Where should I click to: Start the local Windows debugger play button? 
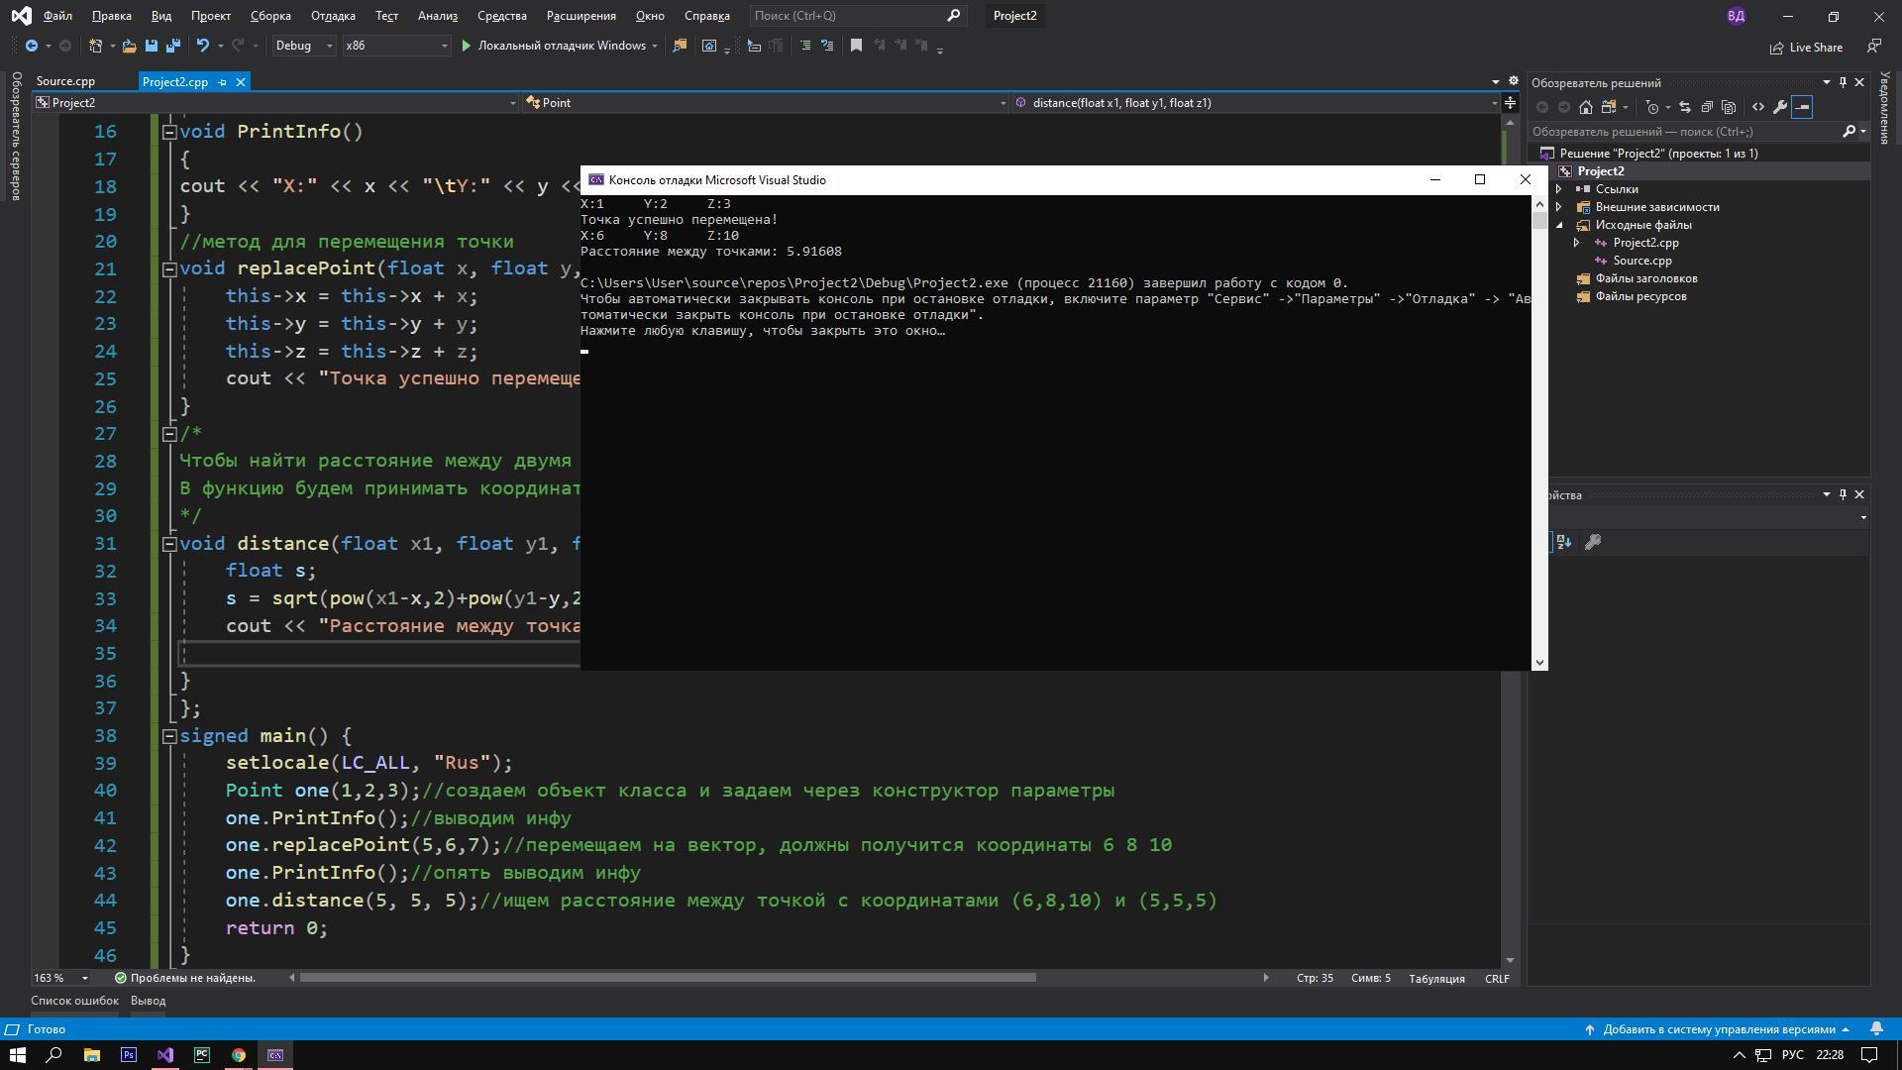pos(466,46)
